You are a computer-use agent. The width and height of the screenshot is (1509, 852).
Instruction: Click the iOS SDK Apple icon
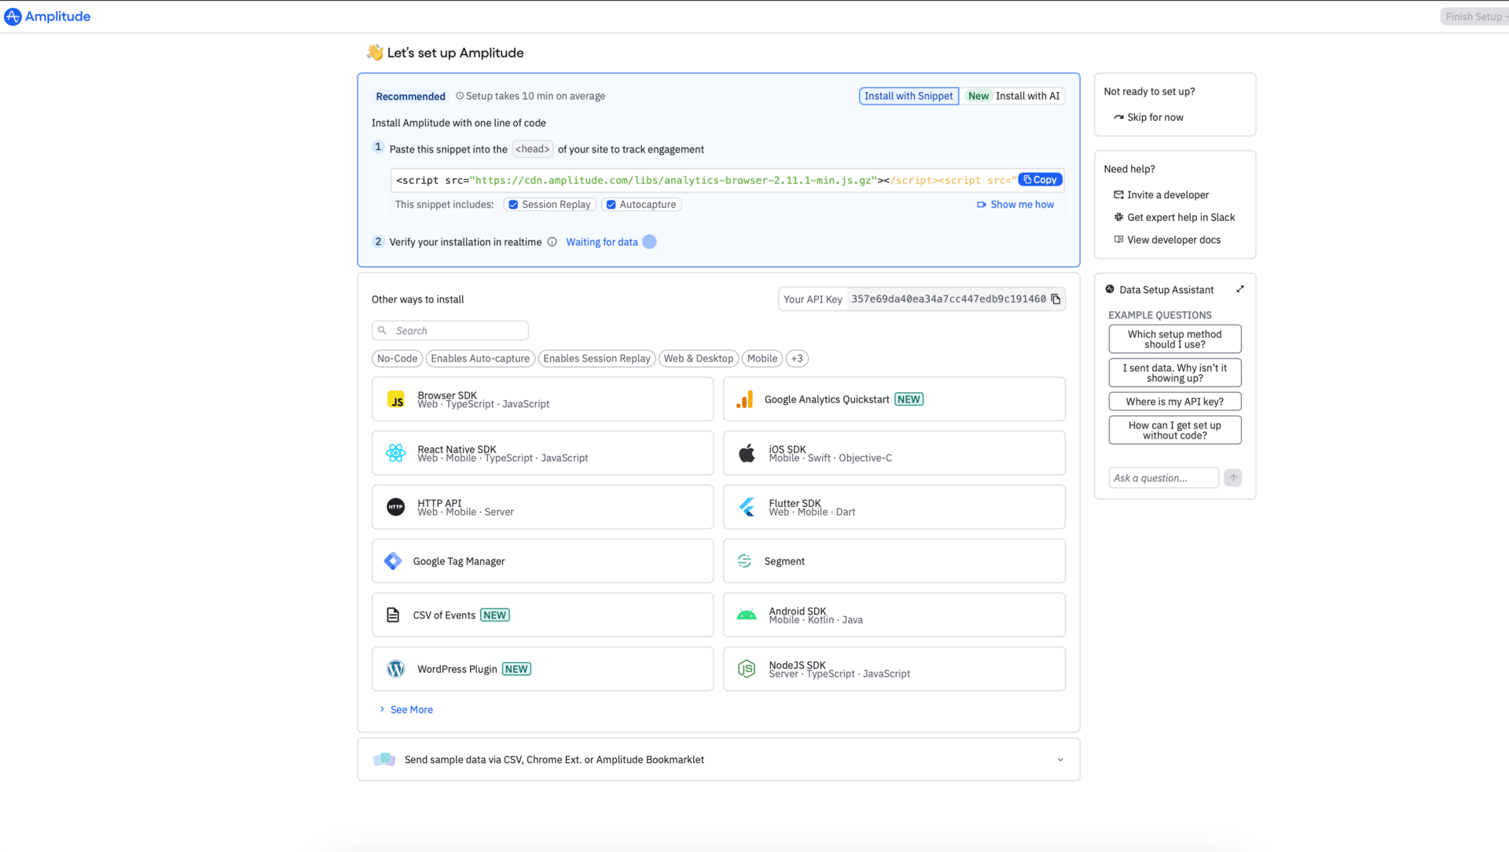click(747, 454)
